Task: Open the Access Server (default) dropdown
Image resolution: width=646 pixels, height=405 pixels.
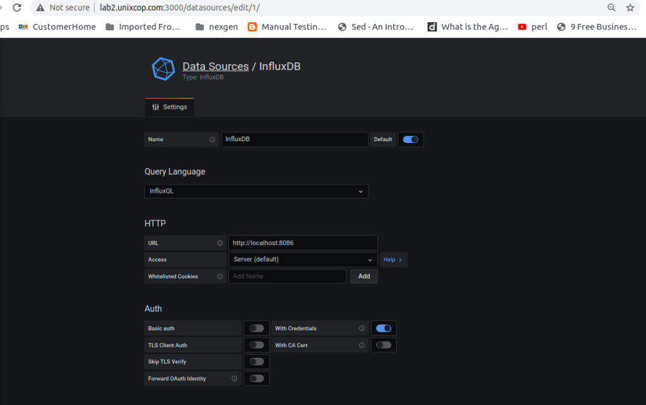Action: point(303,260)
